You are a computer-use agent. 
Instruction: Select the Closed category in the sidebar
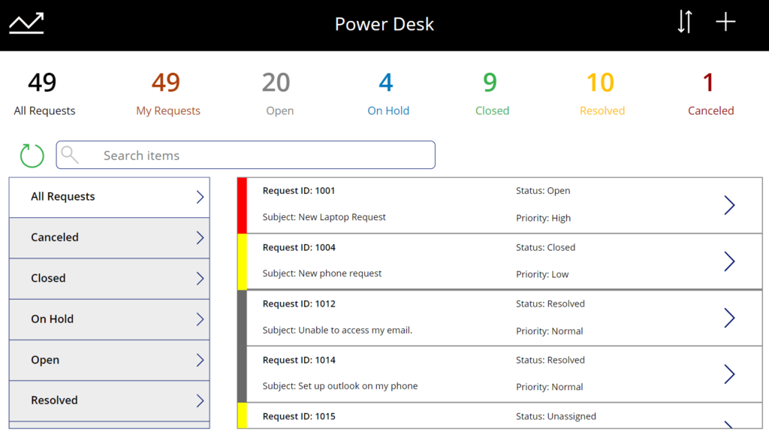pyautogui.click(x=110, y=278)
